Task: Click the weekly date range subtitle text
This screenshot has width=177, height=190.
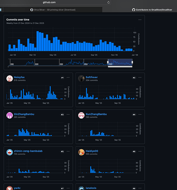Action: [25, 23]
